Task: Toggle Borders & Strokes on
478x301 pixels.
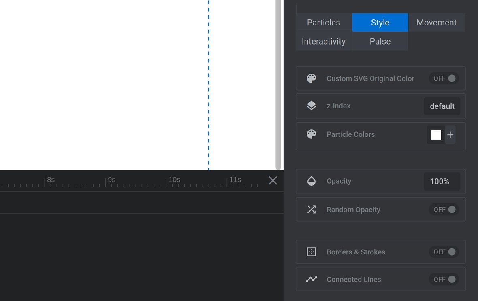Action: (444, 252)
